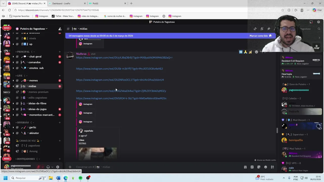Click the search magnifier in Discord header
This screenshot has height=182, width=324.
(x=319, y=29)
